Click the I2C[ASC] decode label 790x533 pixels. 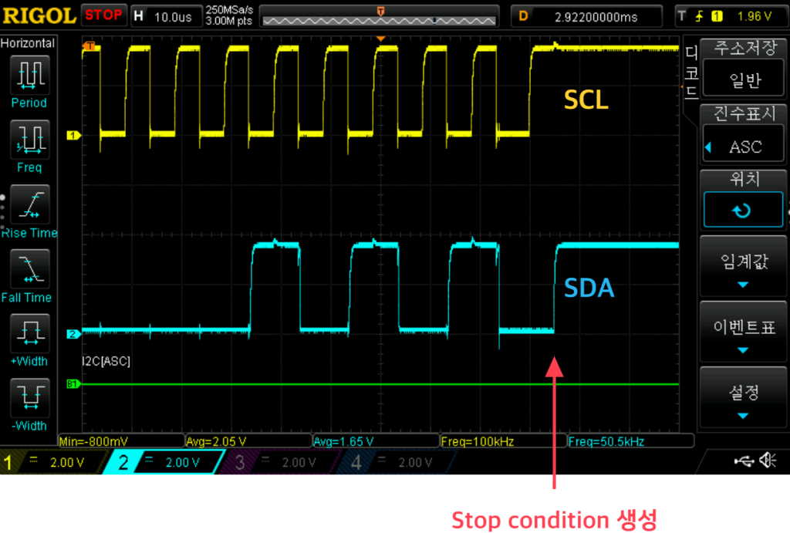point(106,361)
